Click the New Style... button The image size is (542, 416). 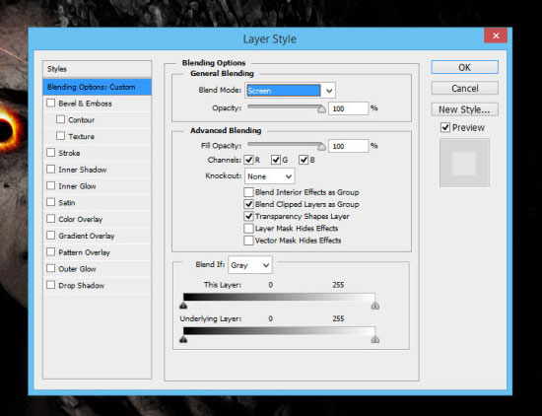(464, 109)
